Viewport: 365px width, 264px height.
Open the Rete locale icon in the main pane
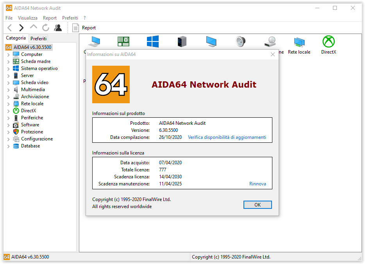coord(299,42)
